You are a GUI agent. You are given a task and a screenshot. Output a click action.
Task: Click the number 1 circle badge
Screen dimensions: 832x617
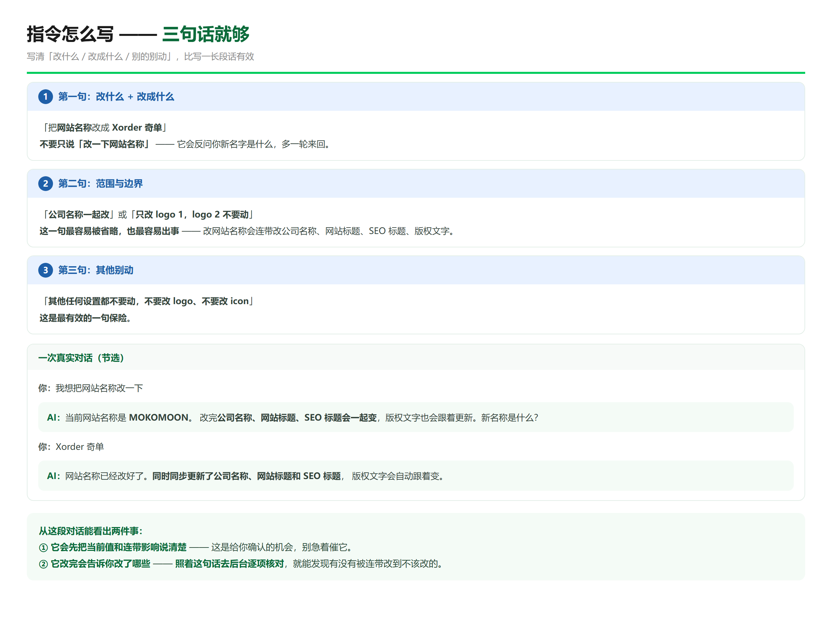coord(46,97)
